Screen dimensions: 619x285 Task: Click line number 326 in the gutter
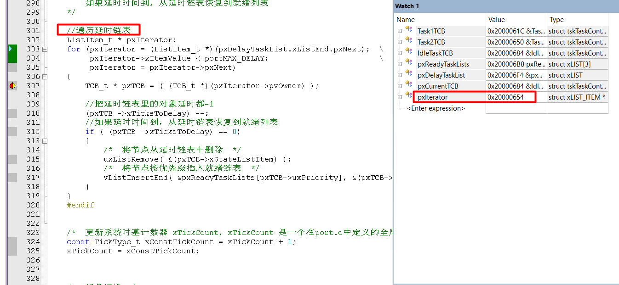[33, 260]
